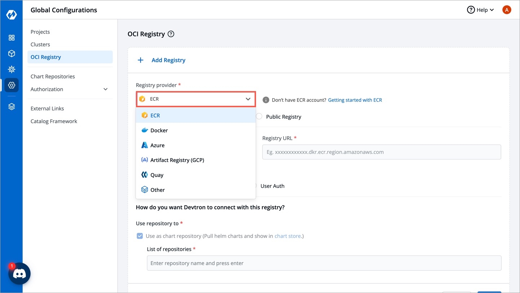Image resolution: width=520 pixels, height=293 pixels.
Task: Open the Getting started with ECR link
Action: 355,100
